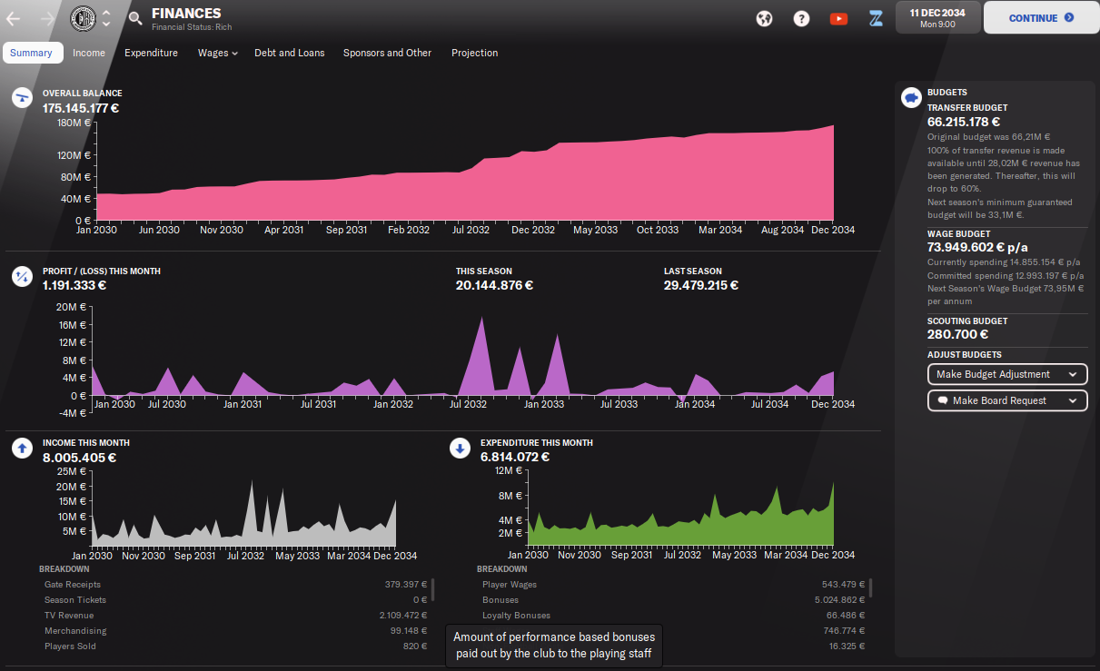Open the Sponsors and Other tab

click(387, 53)
